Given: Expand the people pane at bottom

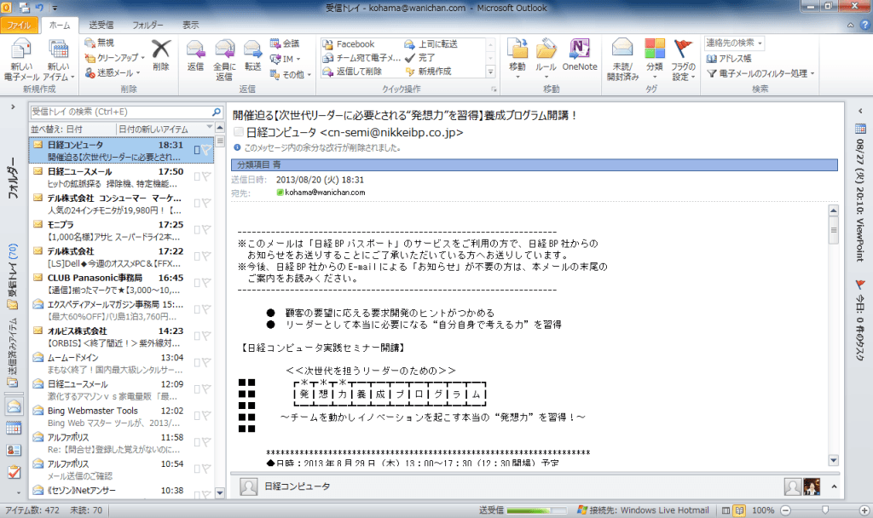Looking at the screenshot, I should click(834, 486).
